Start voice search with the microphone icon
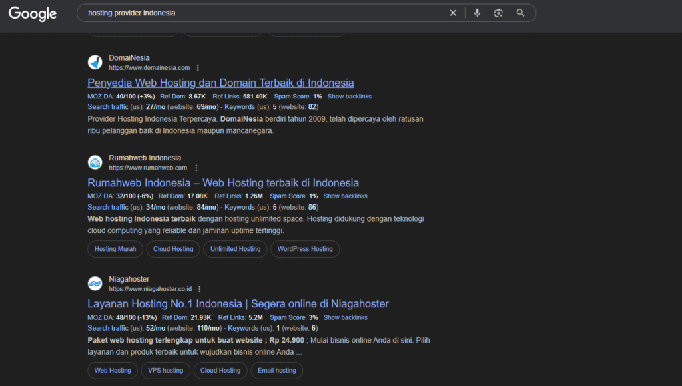682x386 pixels. pyautogui.click(x=477, y=13)
